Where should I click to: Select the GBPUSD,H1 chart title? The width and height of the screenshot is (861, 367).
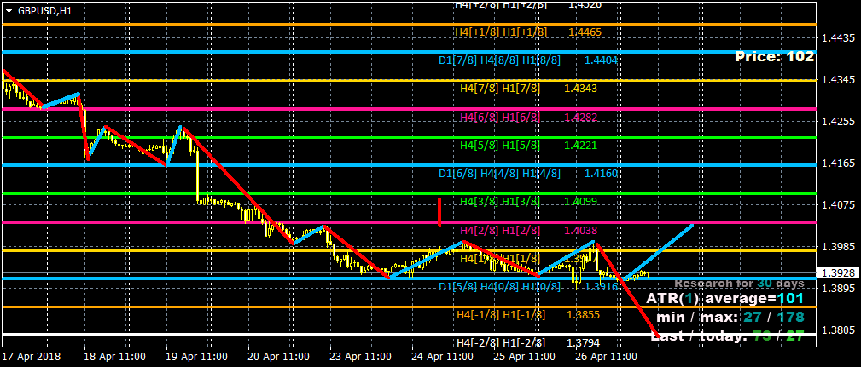[44, 10]
